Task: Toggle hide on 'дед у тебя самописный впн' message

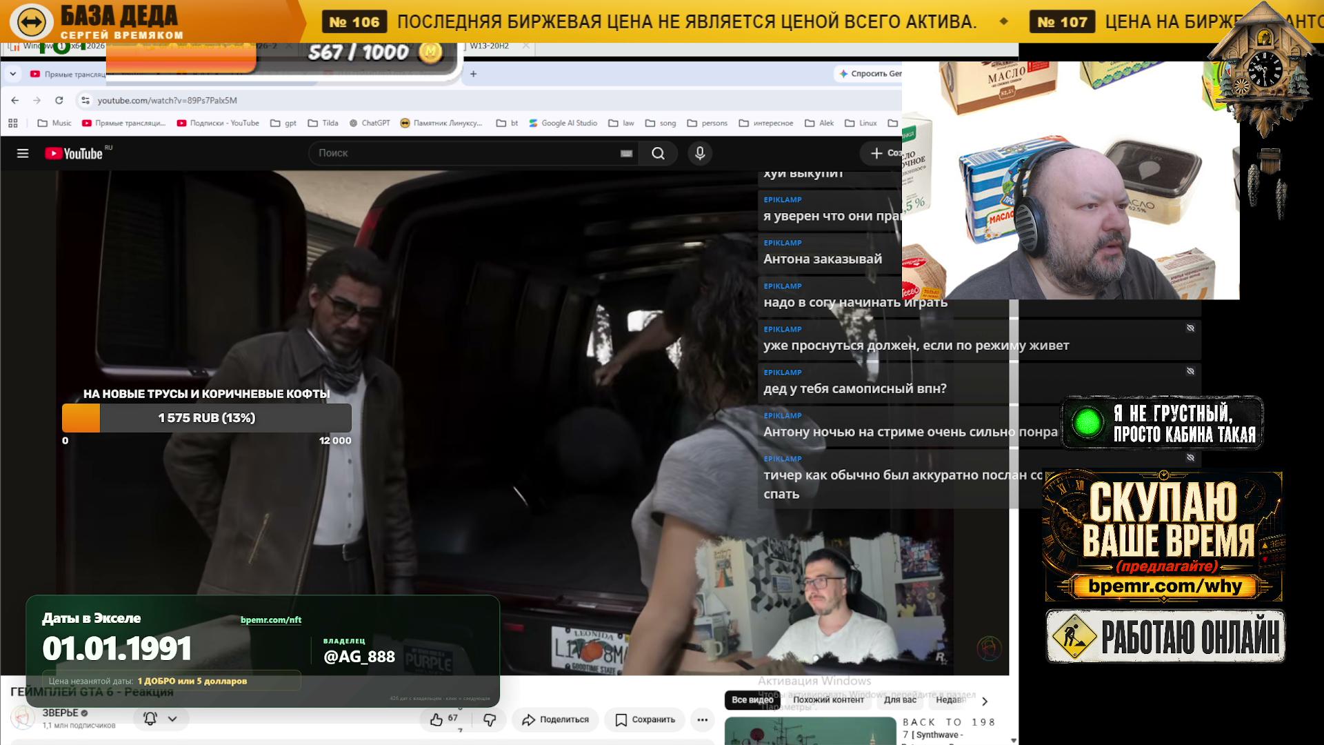Action: 1190,371
